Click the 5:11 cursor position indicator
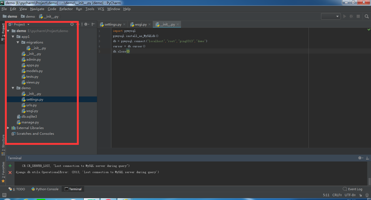This screenshot has width=371, height=200. point(326,195)
